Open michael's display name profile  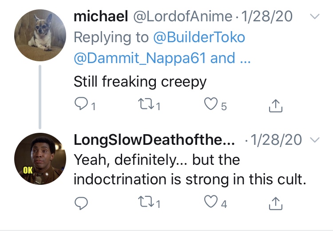[x=101, y=16]
